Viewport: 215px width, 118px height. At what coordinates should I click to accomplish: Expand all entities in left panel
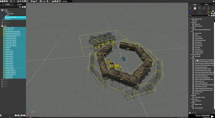(25, 7)
